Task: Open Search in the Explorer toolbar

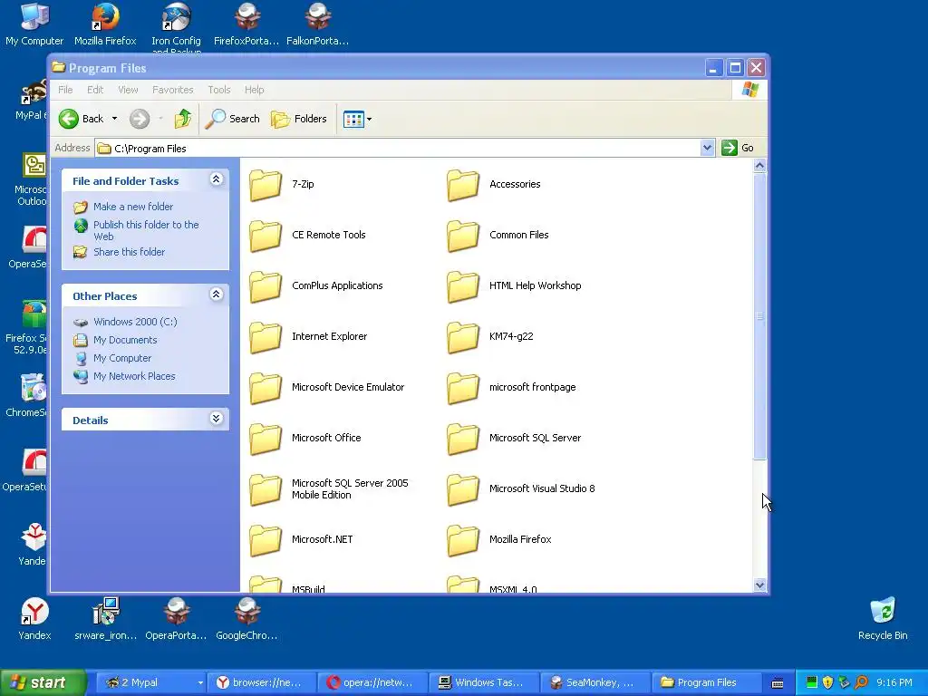Action: click(x=233, y=119)
